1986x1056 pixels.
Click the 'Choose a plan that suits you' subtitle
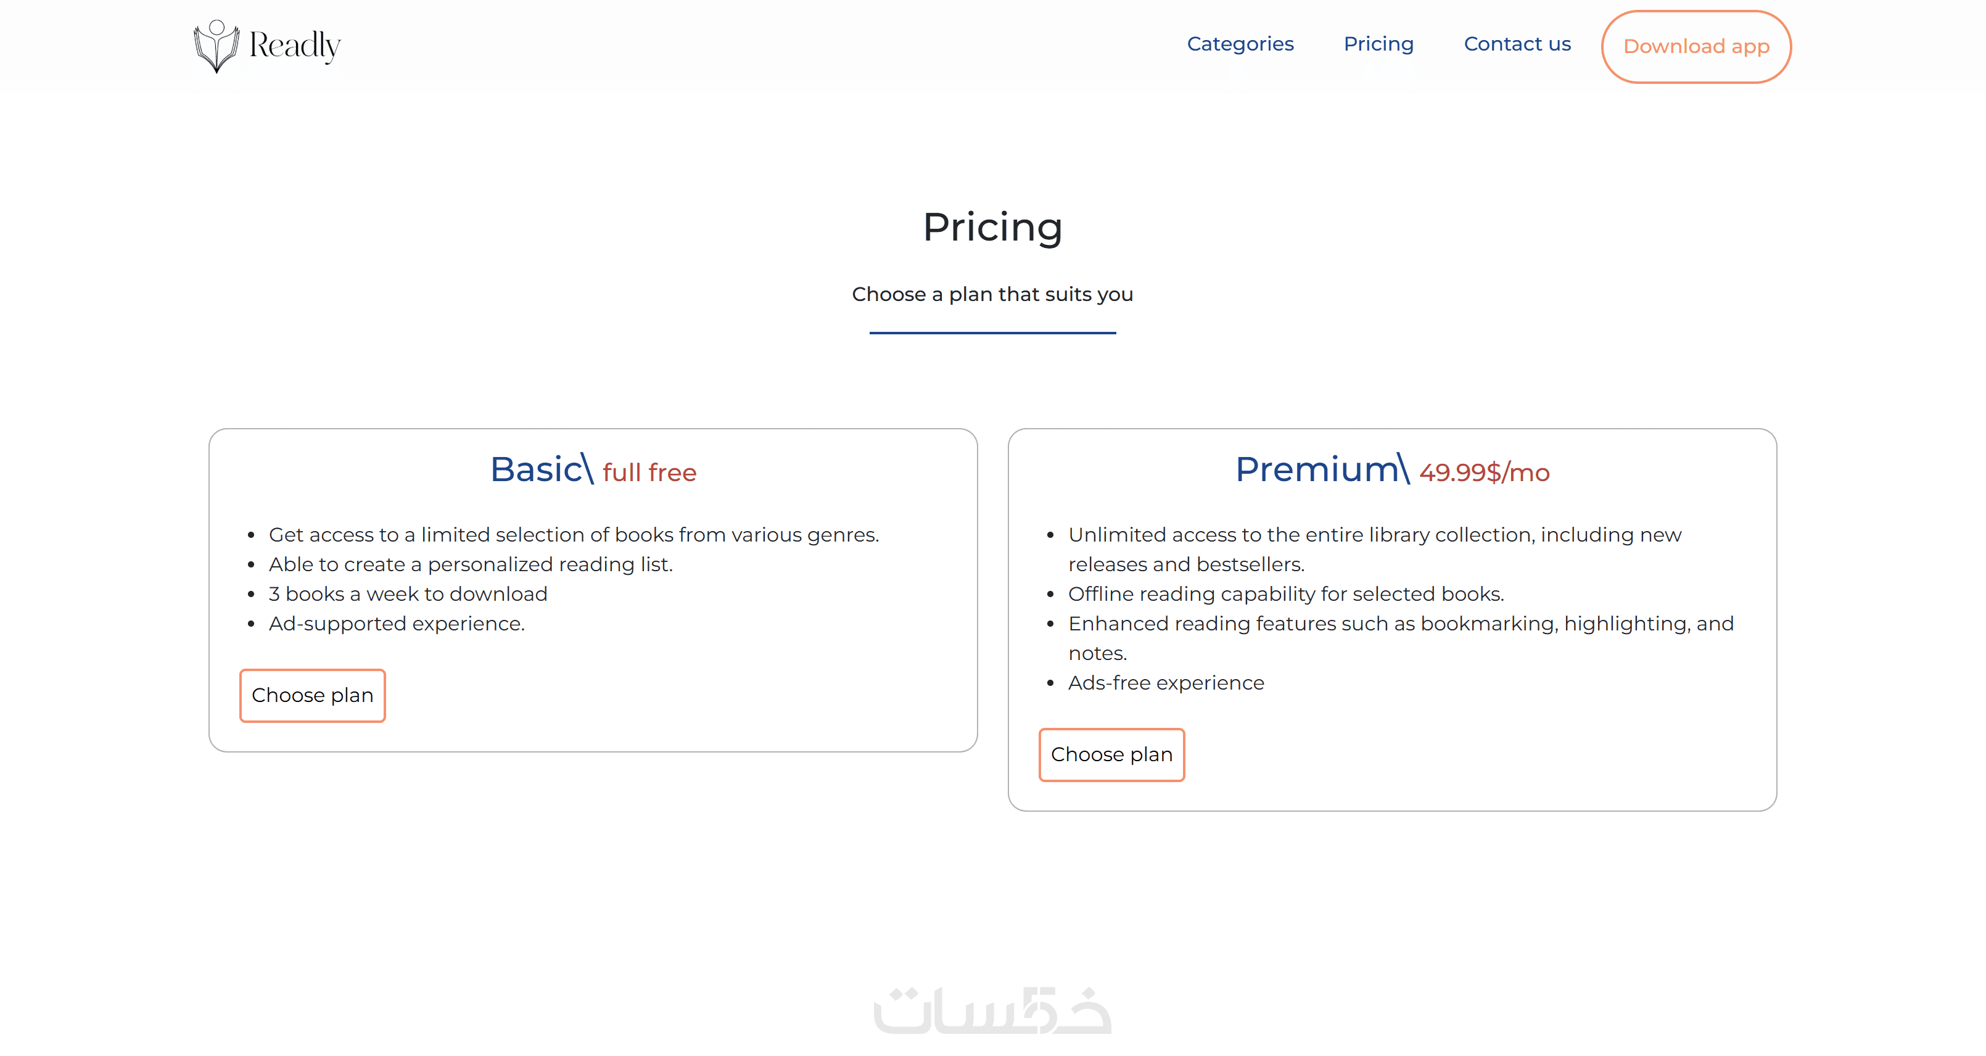coord(992,294)
